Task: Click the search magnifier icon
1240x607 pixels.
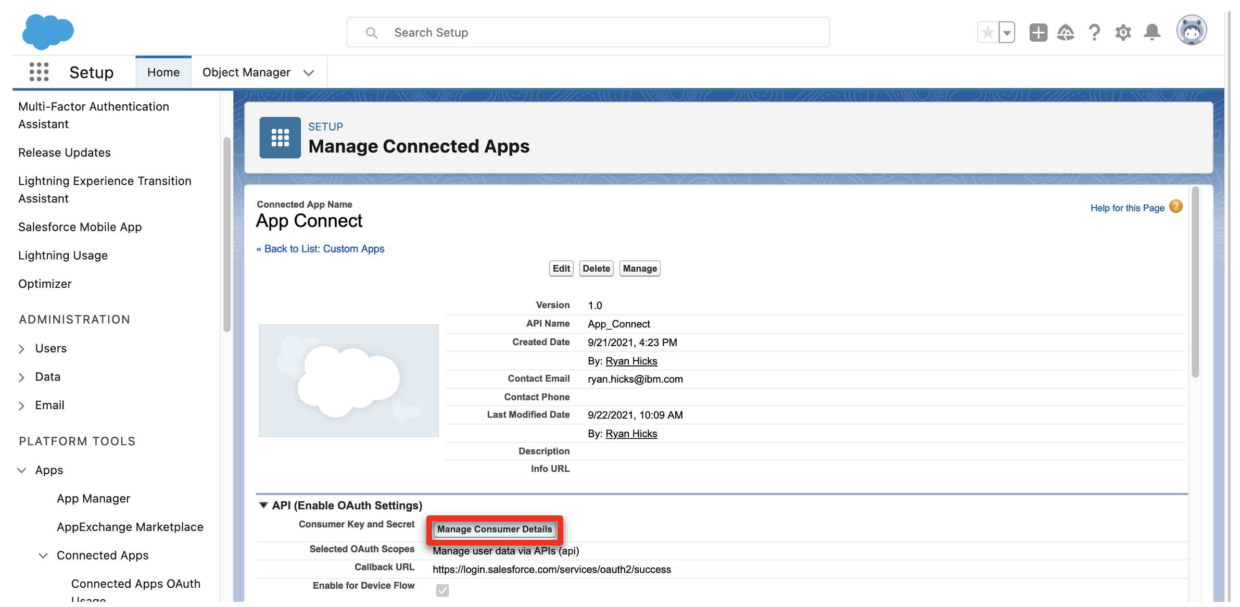Action: click(371, 33)
